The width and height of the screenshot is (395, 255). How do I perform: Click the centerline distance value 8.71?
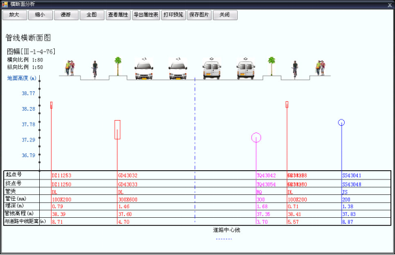coord(57,222)
